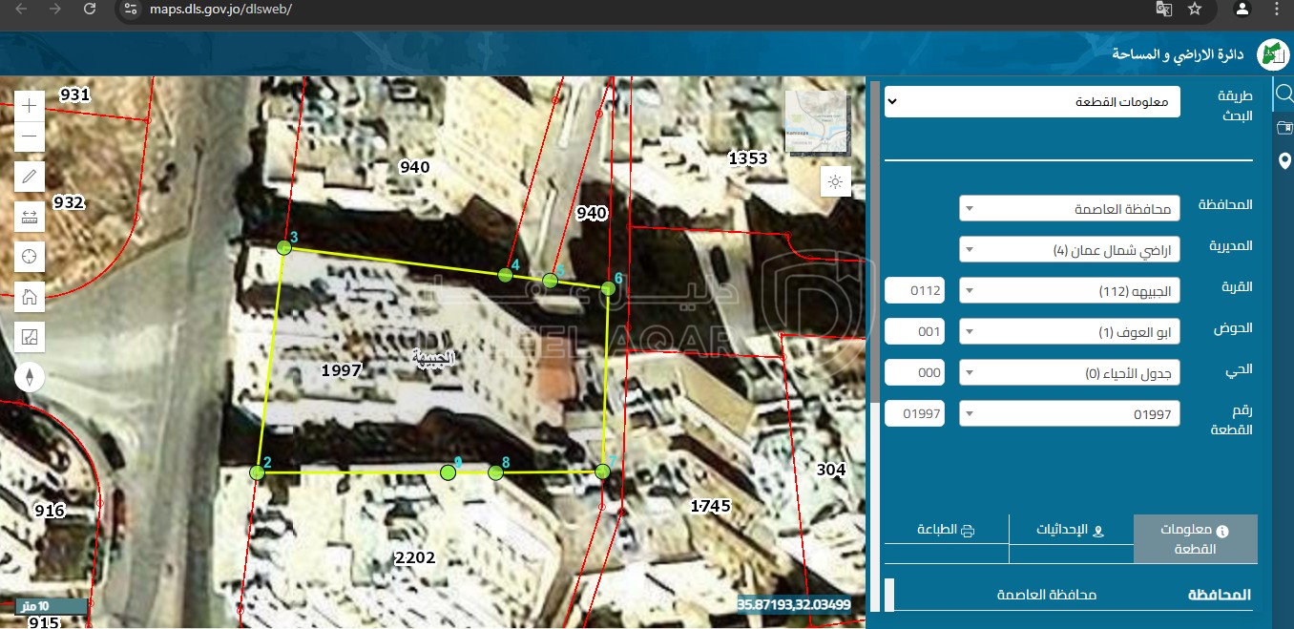Open the search method dropdown
This screenshot has width=1294, height=629.
pos(1032,101)
